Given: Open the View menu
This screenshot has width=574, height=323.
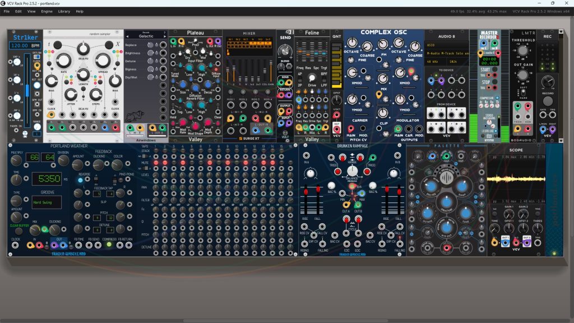Looking at the screenshot, I should click(x=31, y=11).
